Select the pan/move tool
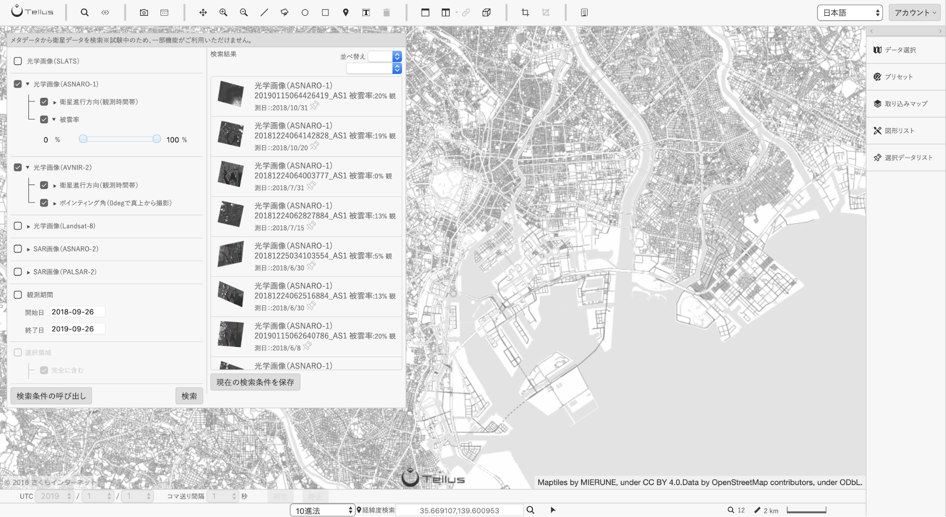Screen dimensions: 946x517 tap(203, 12)
